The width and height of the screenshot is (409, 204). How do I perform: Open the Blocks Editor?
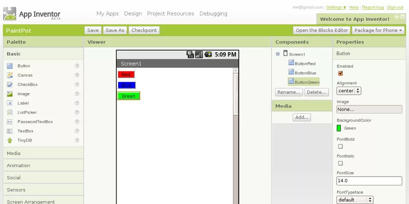pos(322,30)
